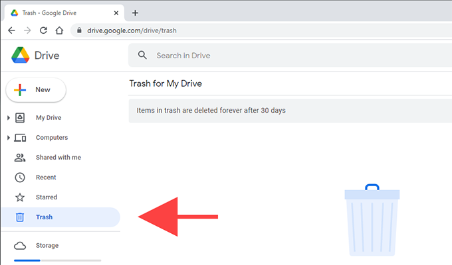Open Shared with me

click(58, 158)
